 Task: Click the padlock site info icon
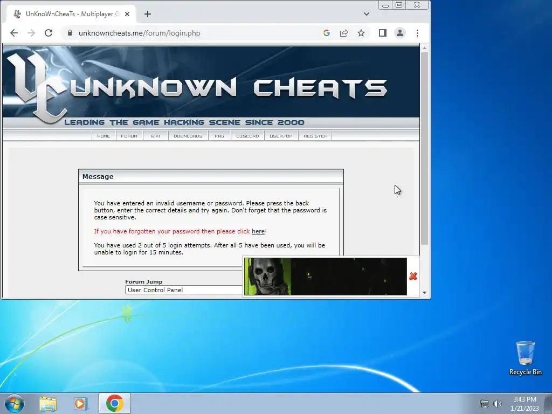[x=70, y=33]
